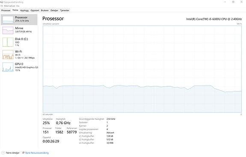Viewport: 246px width, 157px height.
Task: Select Minne in the performance sidebar
Action: tap(19, 30)
